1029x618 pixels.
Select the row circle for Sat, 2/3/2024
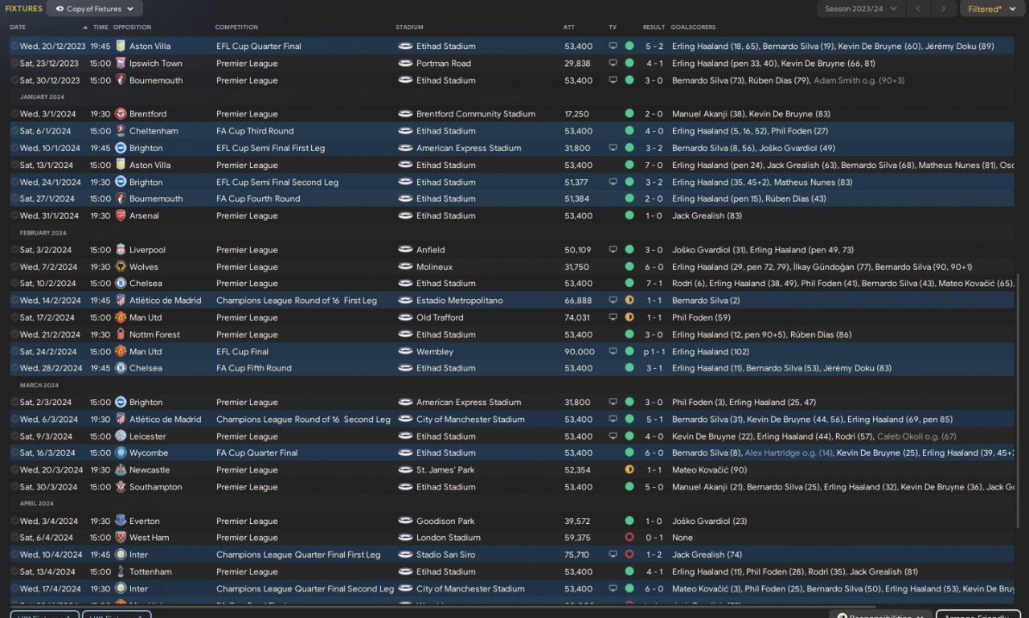coord(14,403)
